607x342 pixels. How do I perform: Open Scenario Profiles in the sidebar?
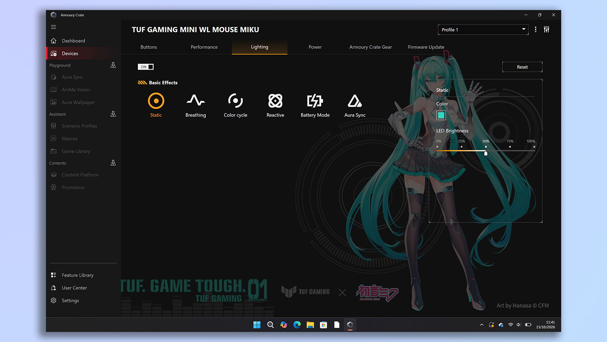83,126
